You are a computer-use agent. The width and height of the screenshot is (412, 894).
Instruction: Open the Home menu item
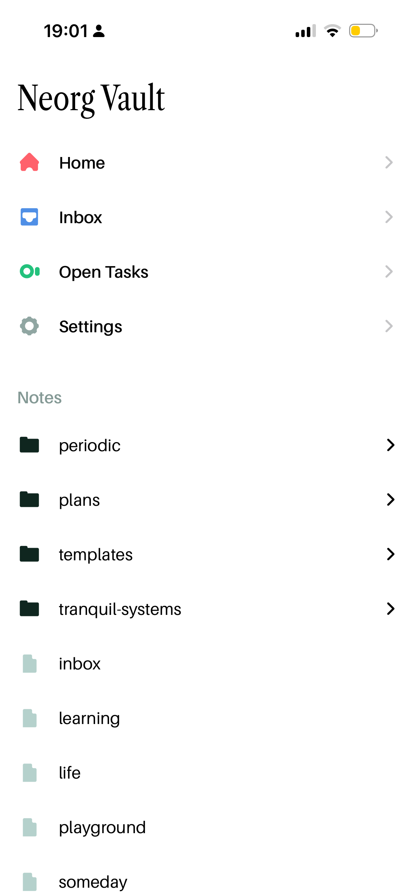pyautogui.click(x=206, y=162)
